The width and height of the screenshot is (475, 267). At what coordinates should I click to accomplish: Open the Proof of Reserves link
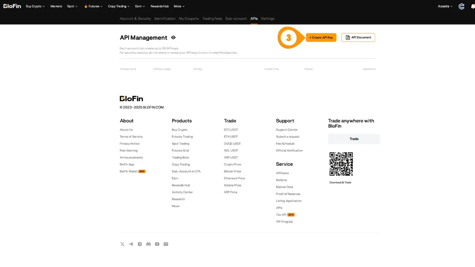click(288, 194)
